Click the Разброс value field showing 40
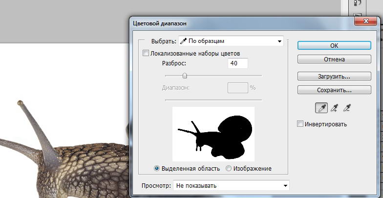Image resolution: width=383 pixels, height=198 pixels. (237, 63)
